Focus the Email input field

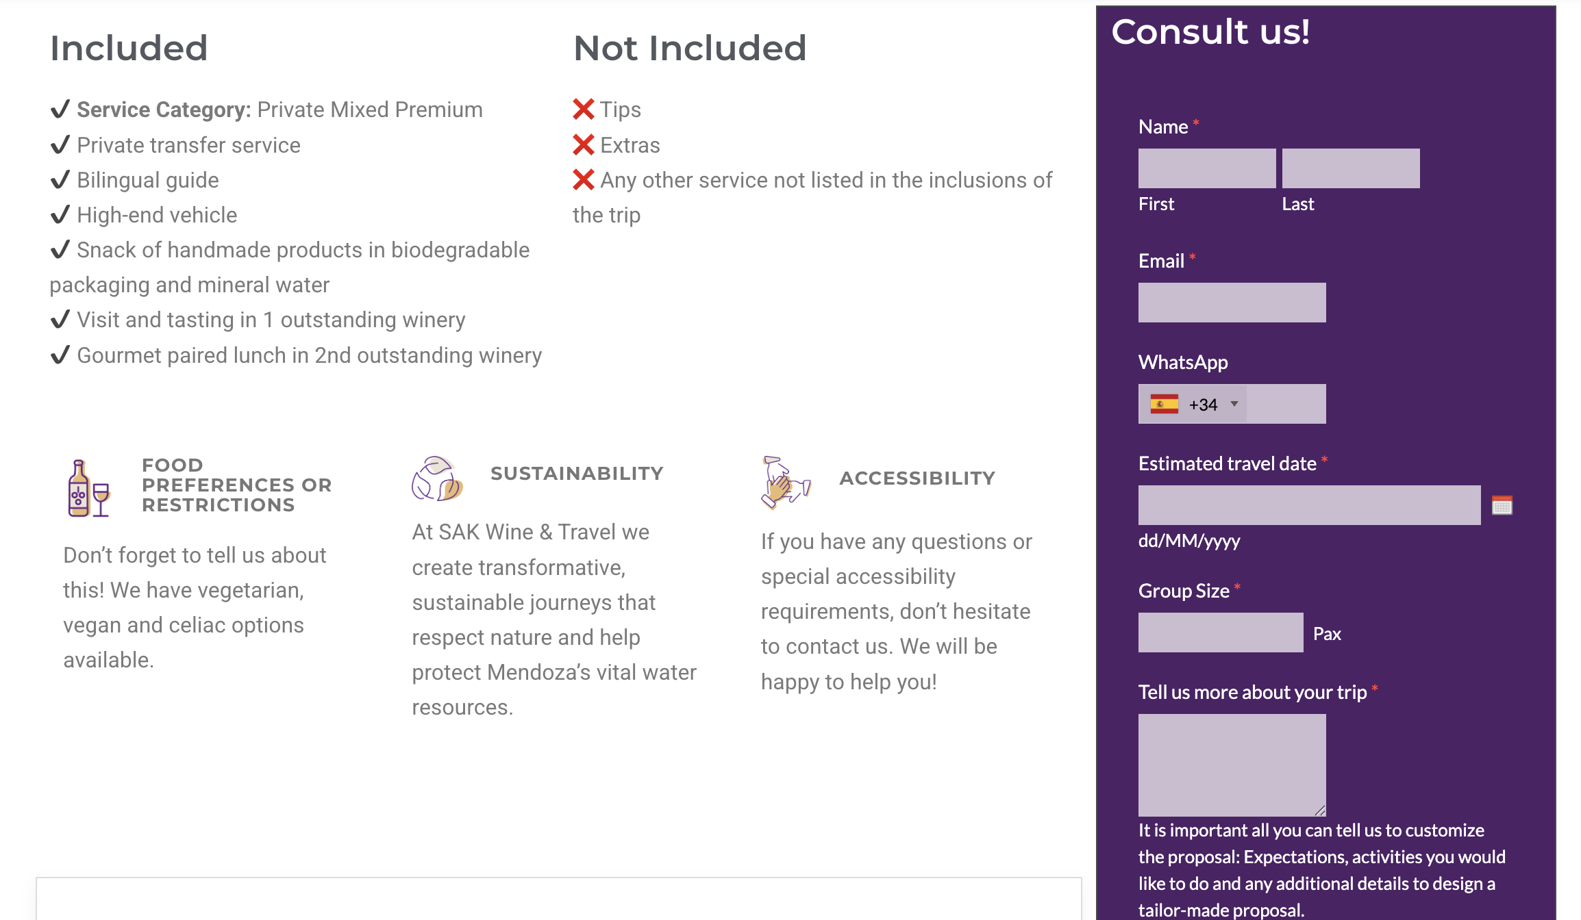click(1232, 303)
